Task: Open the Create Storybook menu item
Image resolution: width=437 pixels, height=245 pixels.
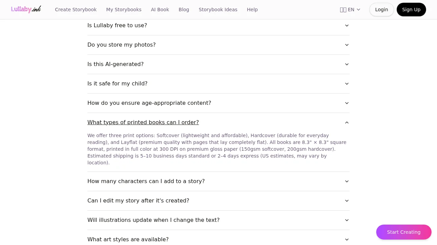Action: click(76, 10)
